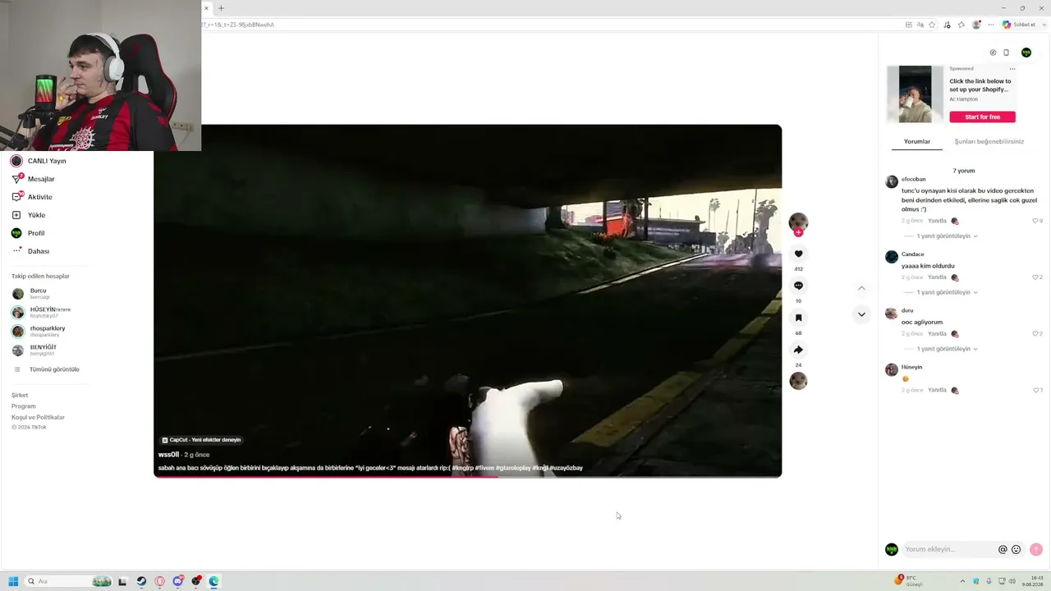Reply to efecoban's comment
Screen dimensions: 1051x591
pos(937,221)
